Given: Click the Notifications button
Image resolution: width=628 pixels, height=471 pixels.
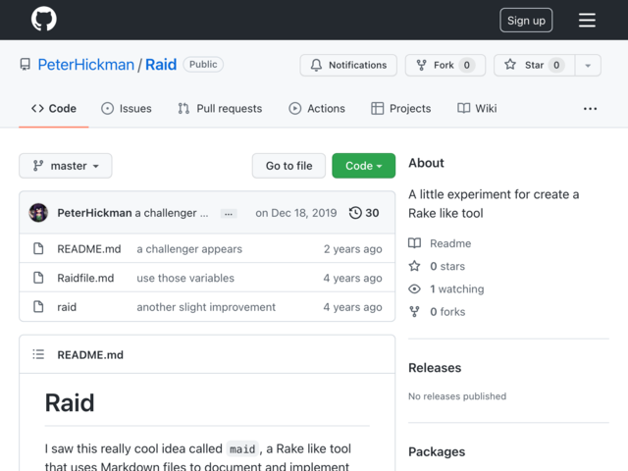Looking at the screenshot, I should (348, 65).
